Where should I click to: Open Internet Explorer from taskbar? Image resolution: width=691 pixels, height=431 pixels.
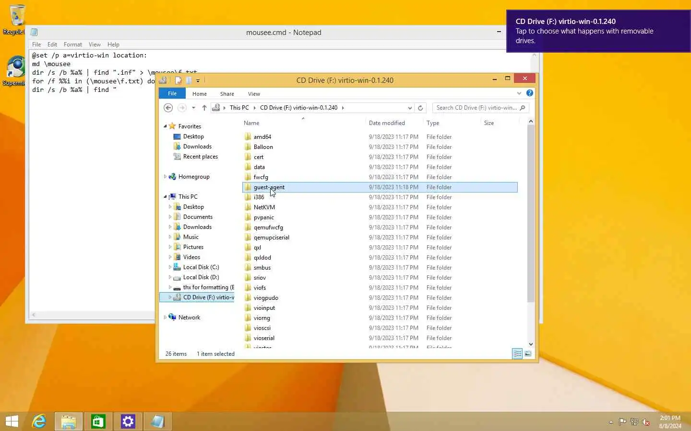[x=39, y=421]
